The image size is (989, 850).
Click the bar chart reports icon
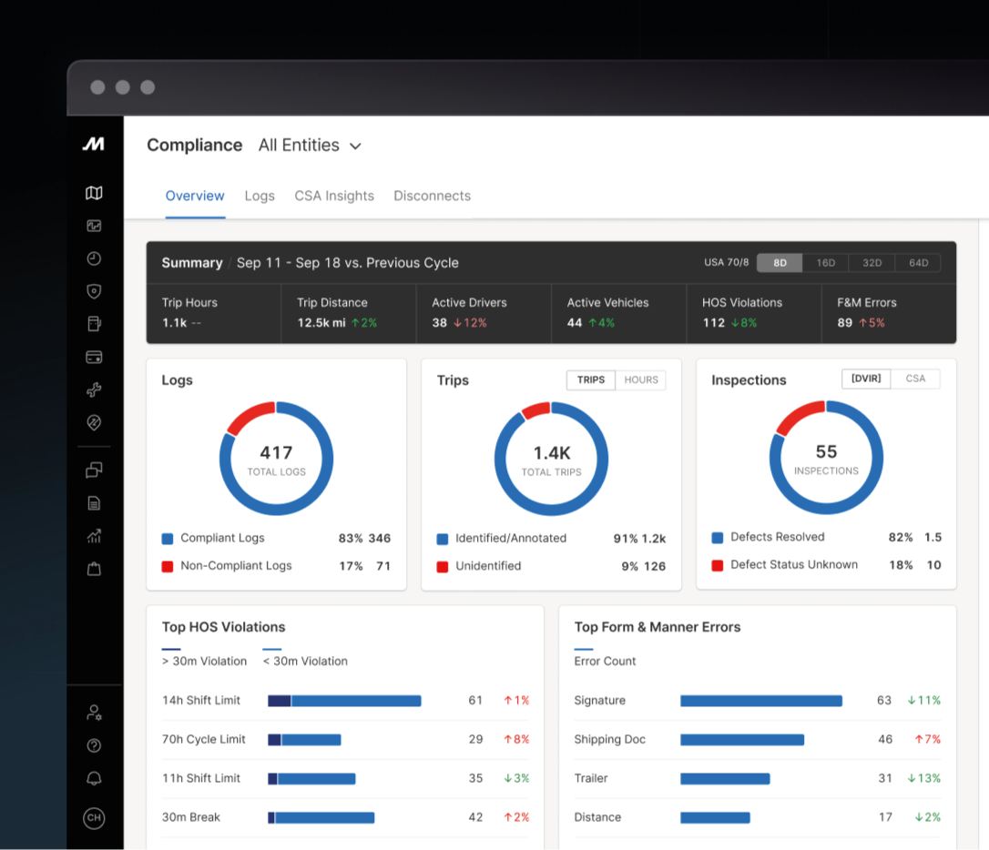94,536
